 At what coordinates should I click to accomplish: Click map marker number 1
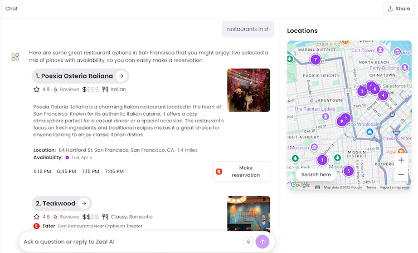322,160
